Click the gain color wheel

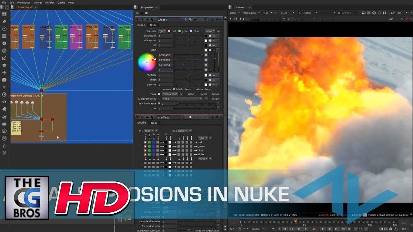pyautogui.click(x=147, y=62)
